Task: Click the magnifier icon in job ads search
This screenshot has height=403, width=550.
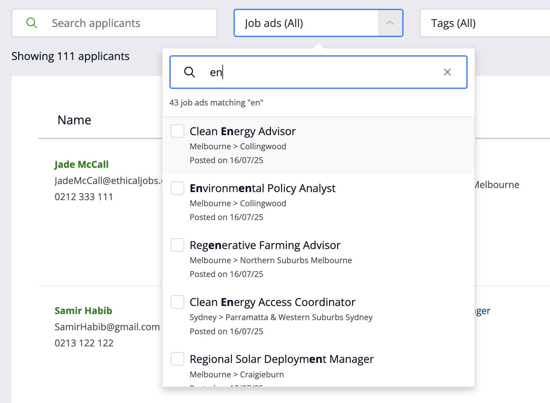Action: click(x=190, y=72)
